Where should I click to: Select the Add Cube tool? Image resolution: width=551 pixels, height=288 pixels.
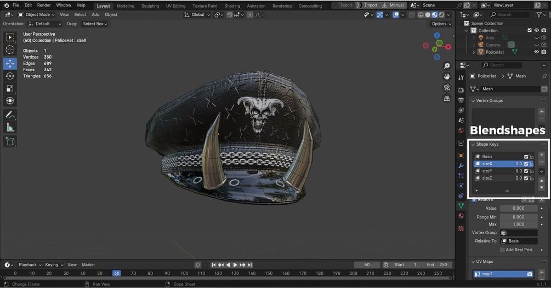point(10,141)
